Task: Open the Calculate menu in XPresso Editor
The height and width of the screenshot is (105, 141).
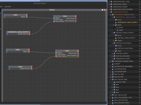Action: click(8, 7)
